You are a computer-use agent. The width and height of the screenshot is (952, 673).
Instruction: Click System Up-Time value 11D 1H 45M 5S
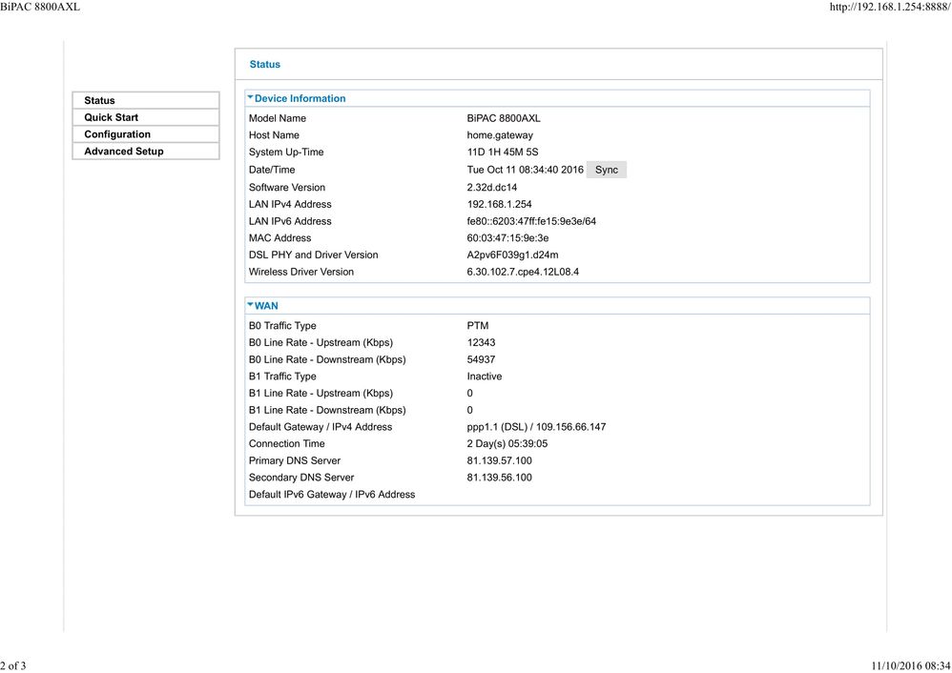[x=502, y=153]
